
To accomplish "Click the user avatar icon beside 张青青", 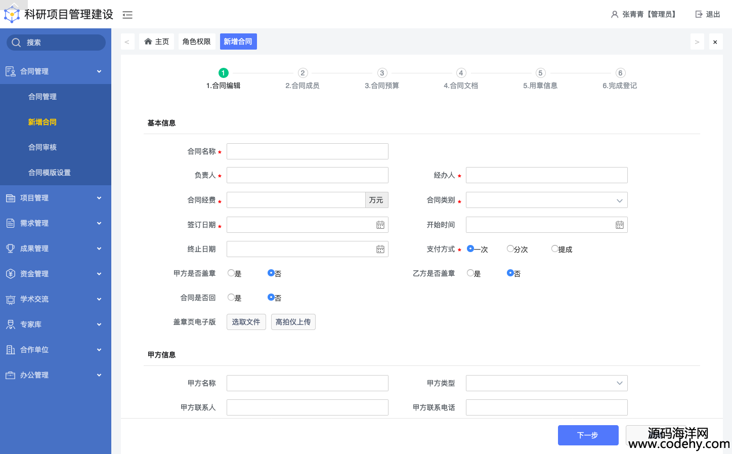I will click(615, 14).
